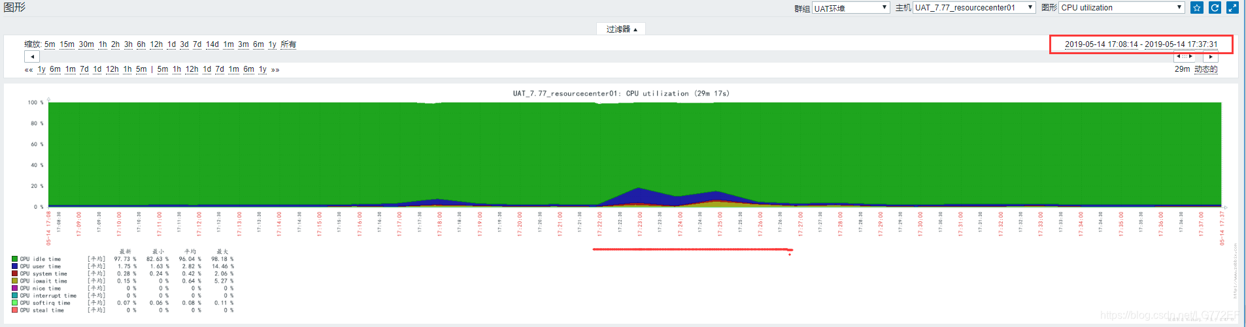Open the 主机 UAT_7.77_resourcecenter01 dropdown

pos(975,8)
